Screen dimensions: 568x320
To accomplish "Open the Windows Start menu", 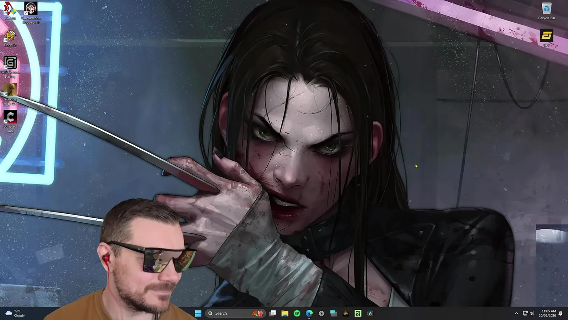I will click(198, 313).
